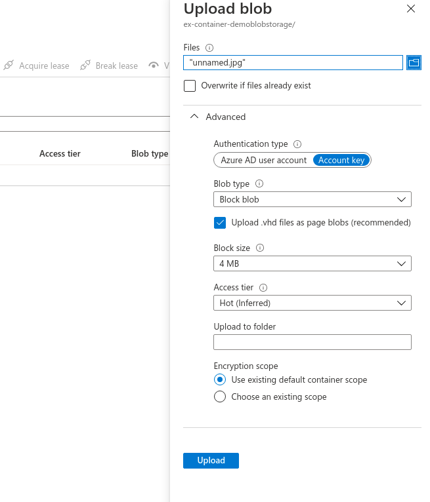Select Use existing default container scope
This screenshot has width=430, height=502.
coord(220,380)
